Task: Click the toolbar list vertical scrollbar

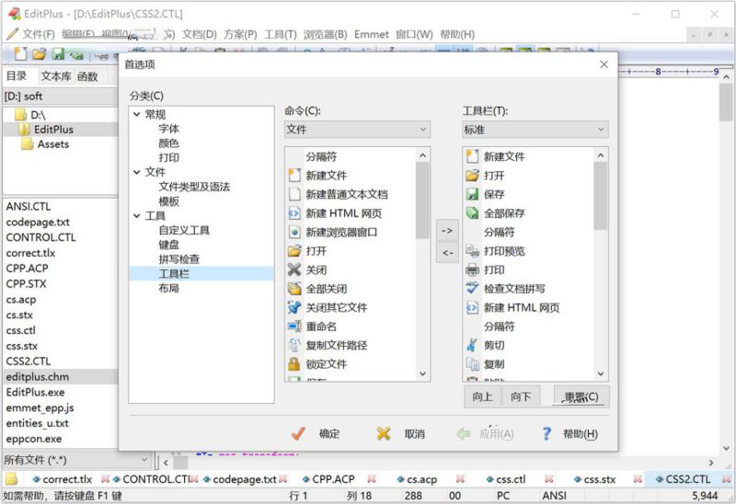Action: tap(601, 264)
